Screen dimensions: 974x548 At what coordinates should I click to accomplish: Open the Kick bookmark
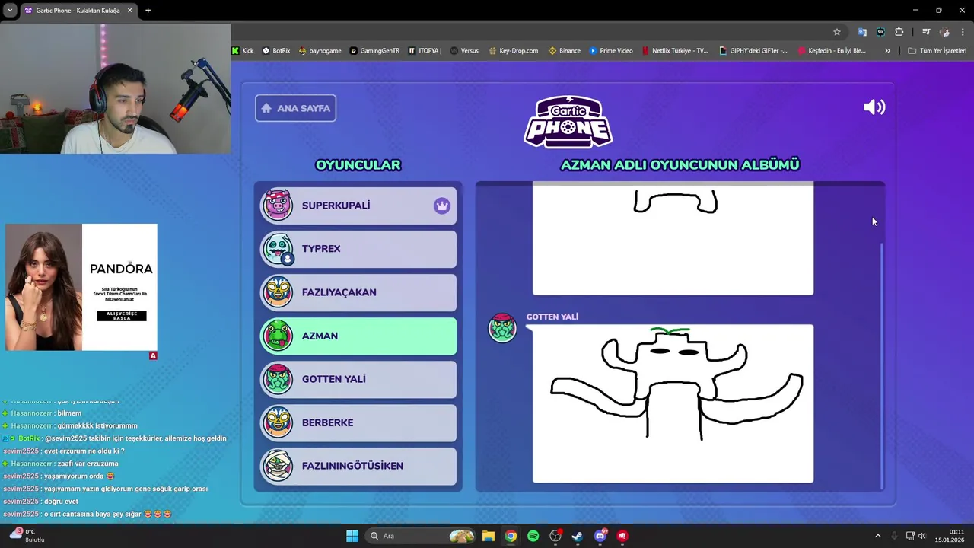[x=243, y=51]
